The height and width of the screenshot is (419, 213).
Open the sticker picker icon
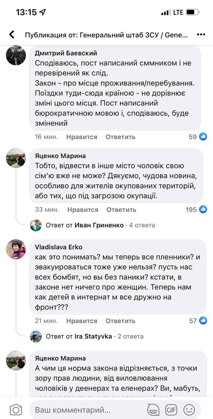(153, 409)
